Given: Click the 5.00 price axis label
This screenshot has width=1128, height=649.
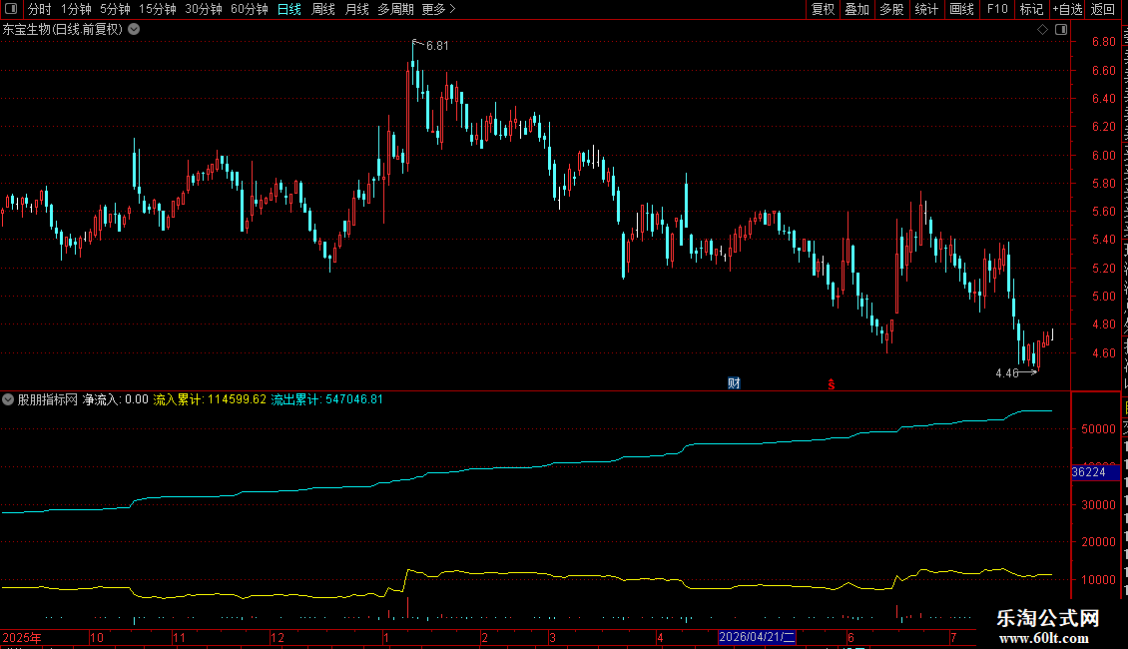Looking at the screenshot, I should (x=1103, y=297).
